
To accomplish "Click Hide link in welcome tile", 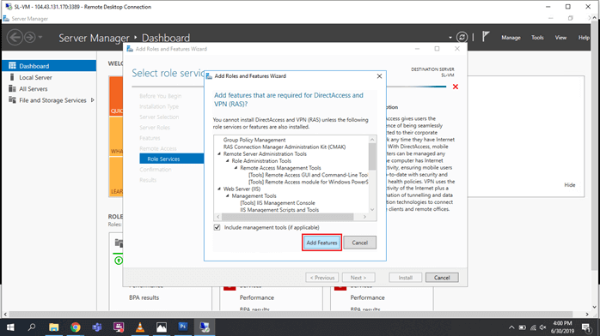I will (569, 185).
